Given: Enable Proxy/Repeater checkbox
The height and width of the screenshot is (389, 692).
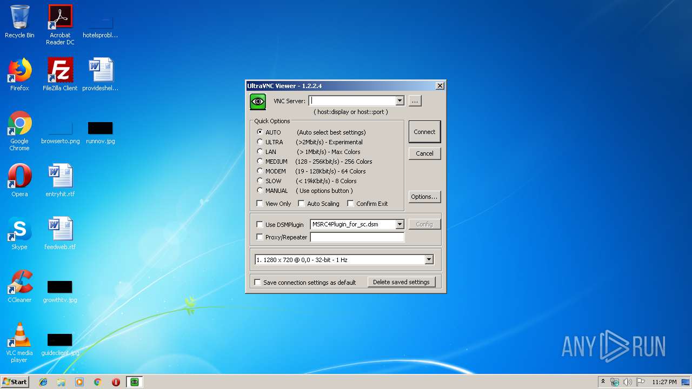Looking at the screenshot, I should (260, 237).
